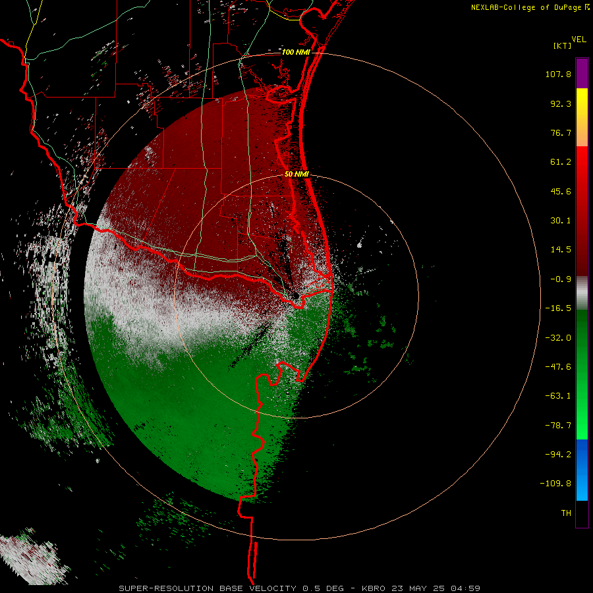Screen dimensions: 593x593
Task: Click the 61.2 legend value
Action: pos(561,162)
